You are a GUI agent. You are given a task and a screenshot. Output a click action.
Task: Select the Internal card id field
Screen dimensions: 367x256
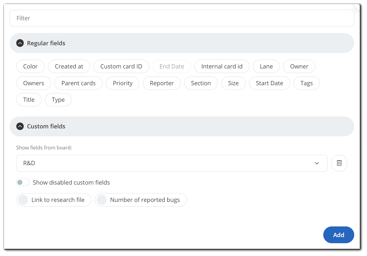(222, 66)
